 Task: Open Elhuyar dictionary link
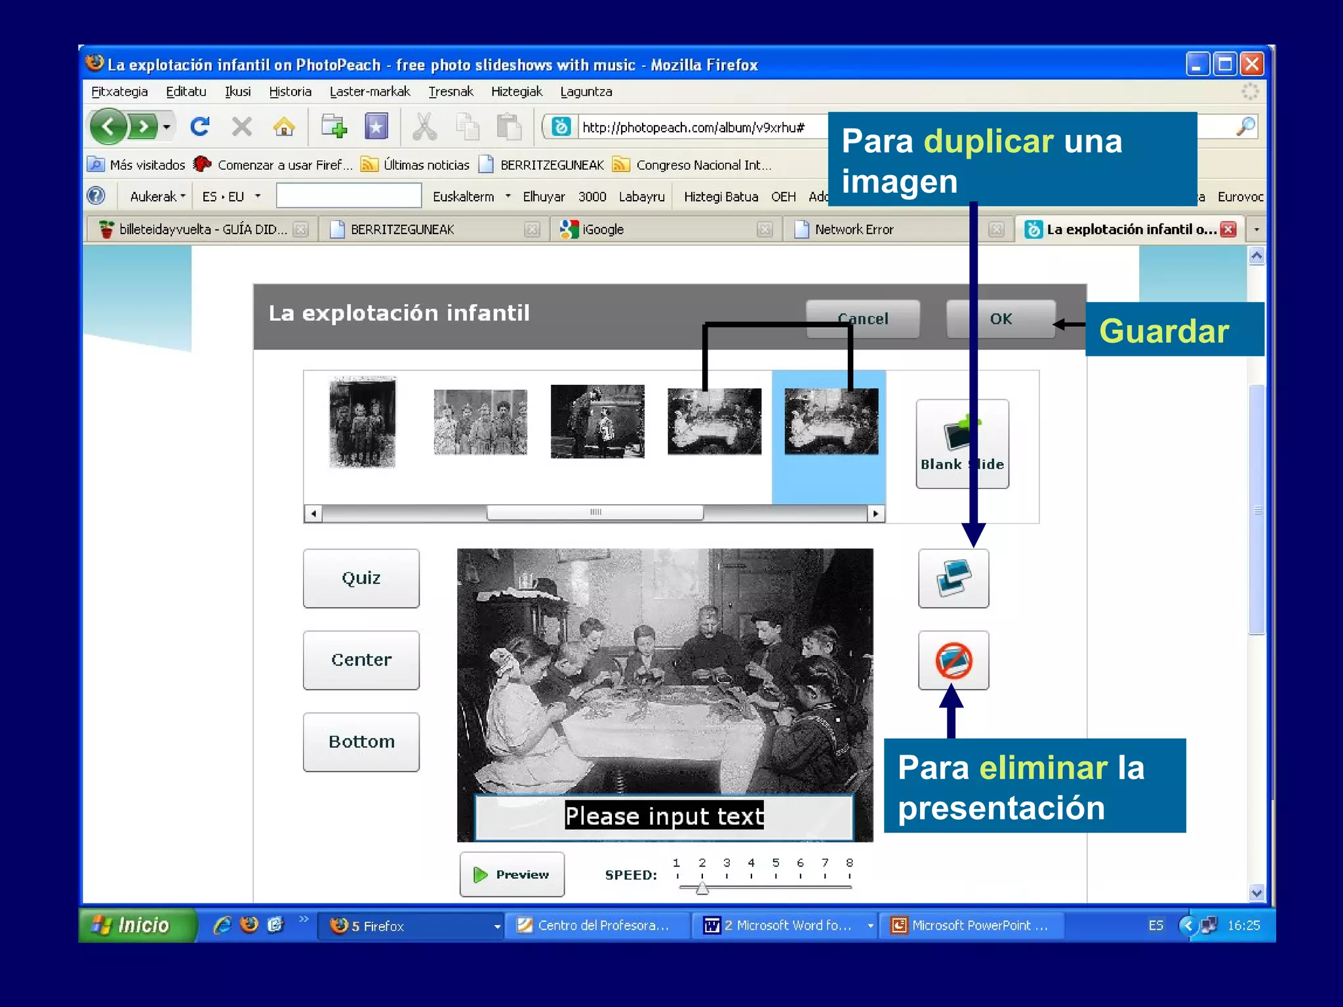(544, 197)
